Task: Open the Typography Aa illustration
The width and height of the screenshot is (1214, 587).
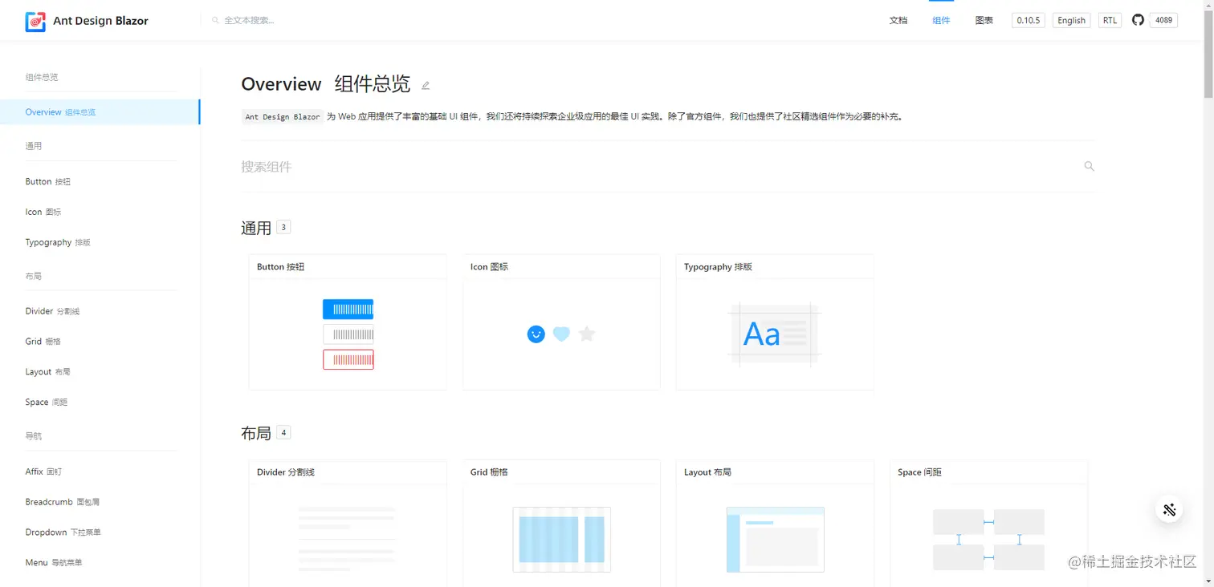Action: pos(775,334)
